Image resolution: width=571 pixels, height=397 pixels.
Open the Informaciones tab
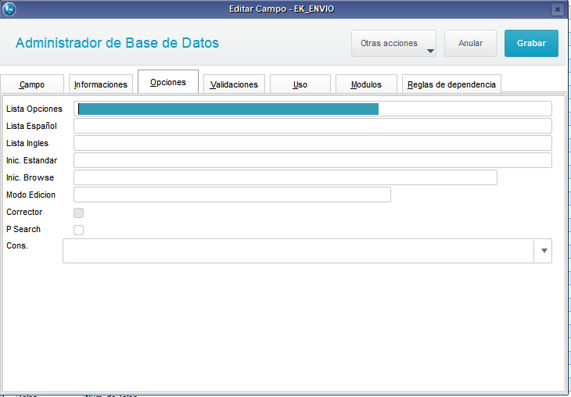click(x=101, y=84)
